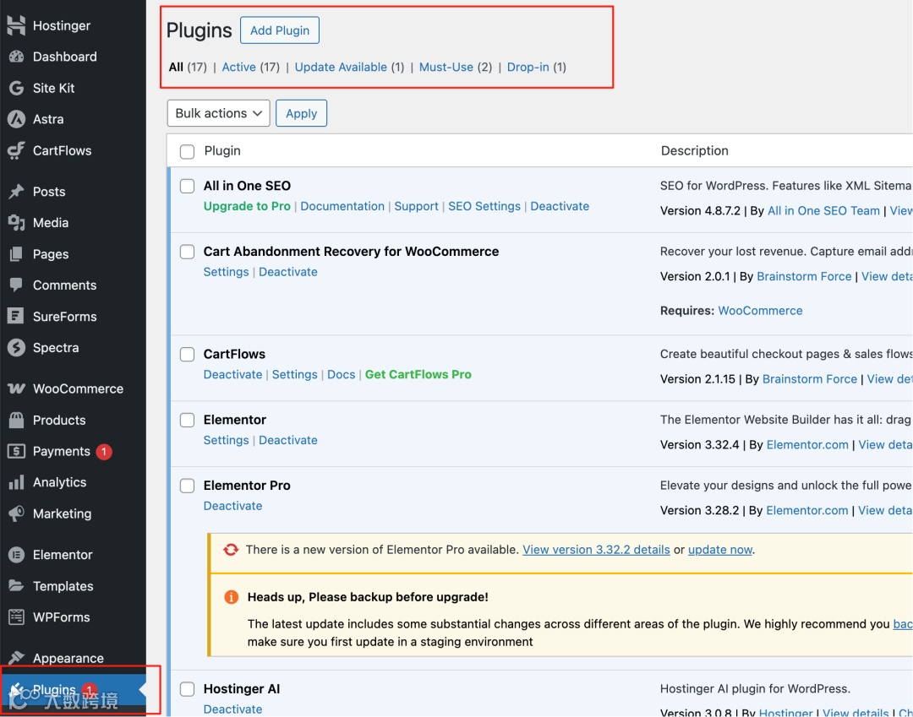Viewport: 913px width, 717px height.
Task: Click the Dashboard gauge icon
Action: click(16, 57)
